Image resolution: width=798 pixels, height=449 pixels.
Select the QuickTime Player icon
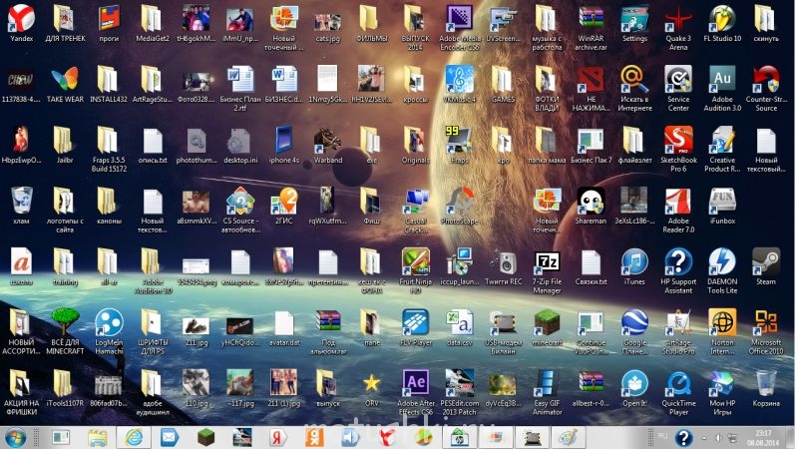click(x=678, y=382)
